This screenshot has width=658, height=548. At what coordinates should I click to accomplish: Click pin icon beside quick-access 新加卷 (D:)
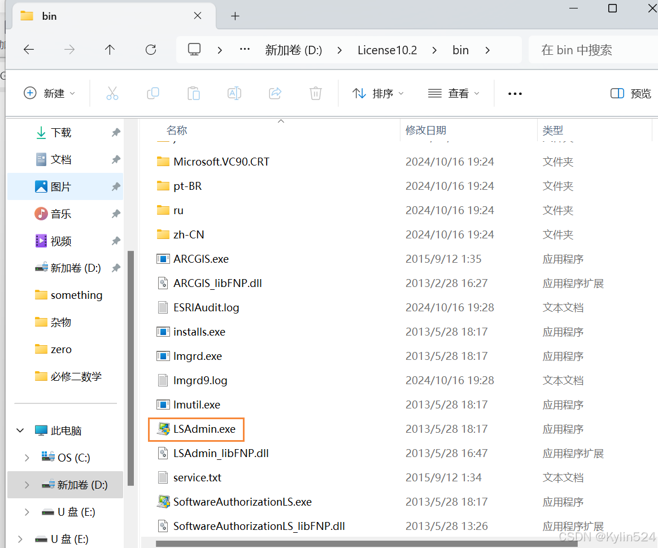116,268
